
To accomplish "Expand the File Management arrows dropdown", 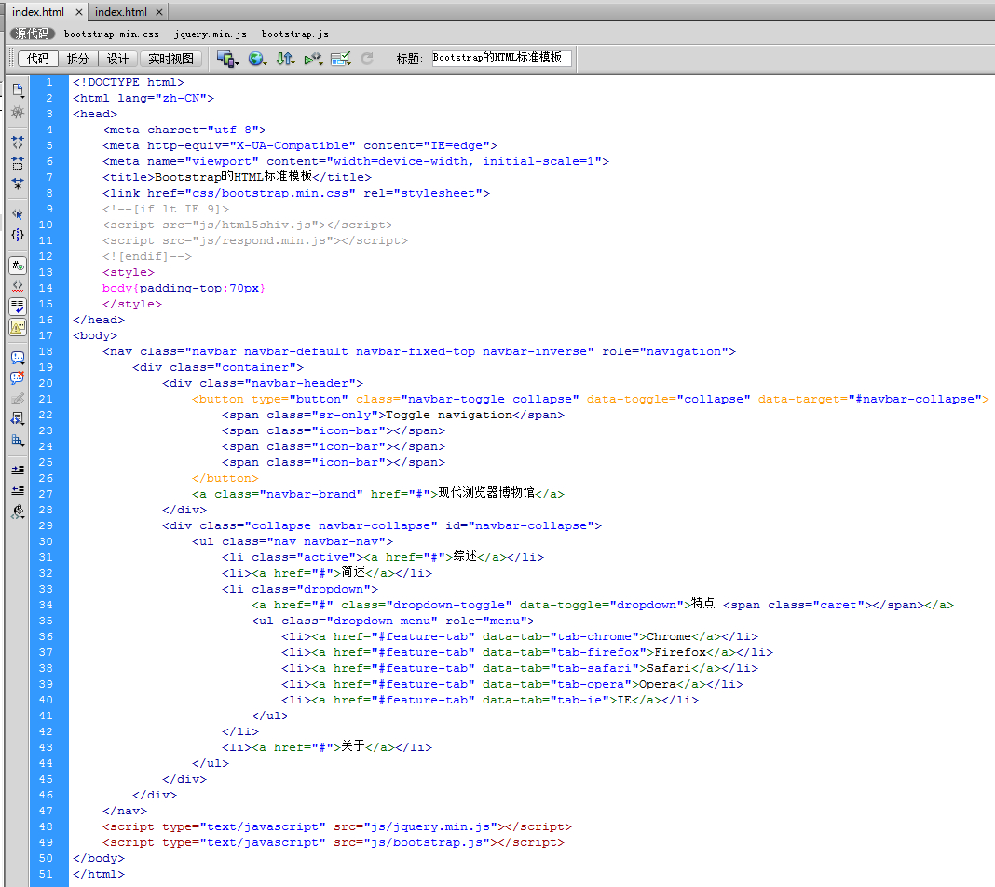I will [x=286, y=59].
